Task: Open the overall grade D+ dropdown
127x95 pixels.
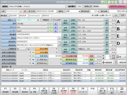Action: click(x=121, y=57)
